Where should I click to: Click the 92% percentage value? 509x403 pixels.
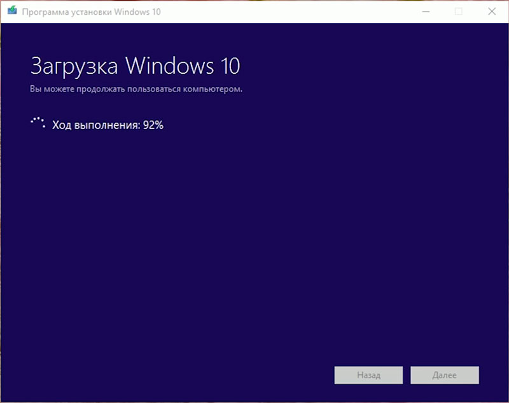coord(154,125)
